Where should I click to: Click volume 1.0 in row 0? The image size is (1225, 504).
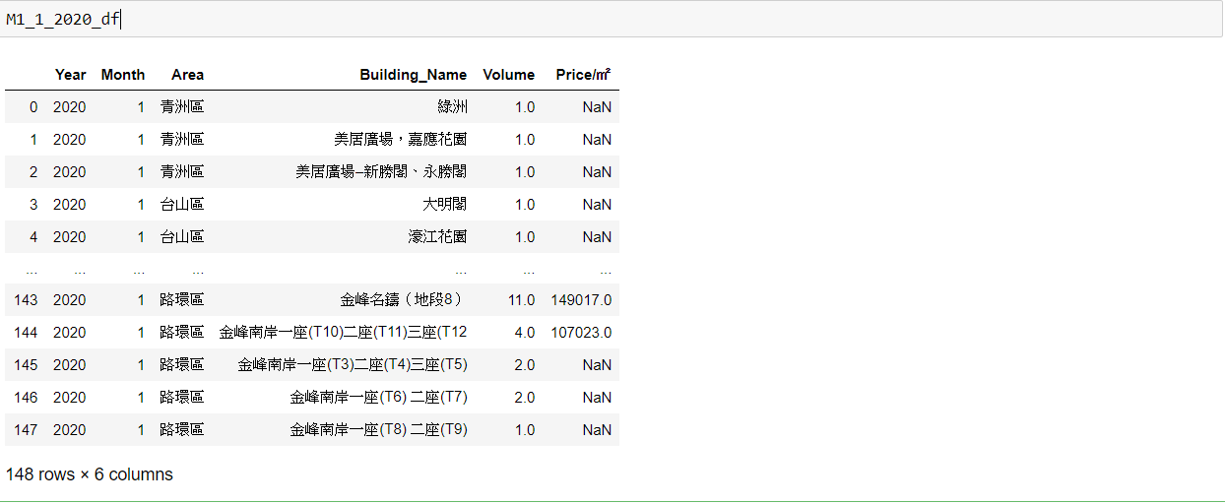525,107
